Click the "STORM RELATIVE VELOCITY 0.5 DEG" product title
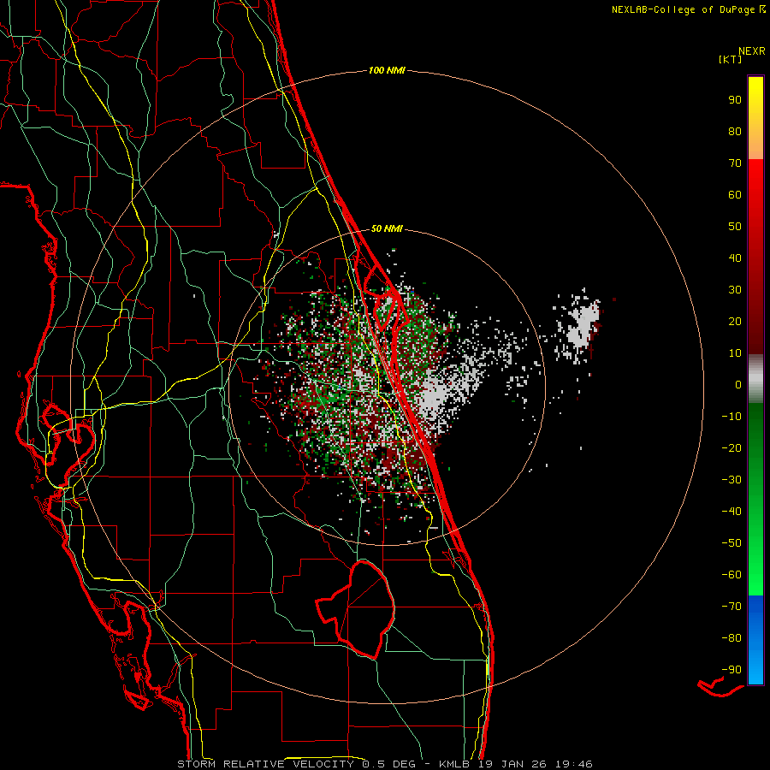Screen dimensions: 770x770 [296, 764]
